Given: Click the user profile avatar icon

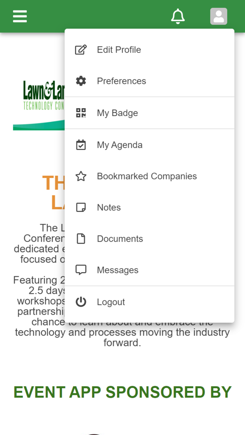Looking at the screenshot, I should click(219, 16).
